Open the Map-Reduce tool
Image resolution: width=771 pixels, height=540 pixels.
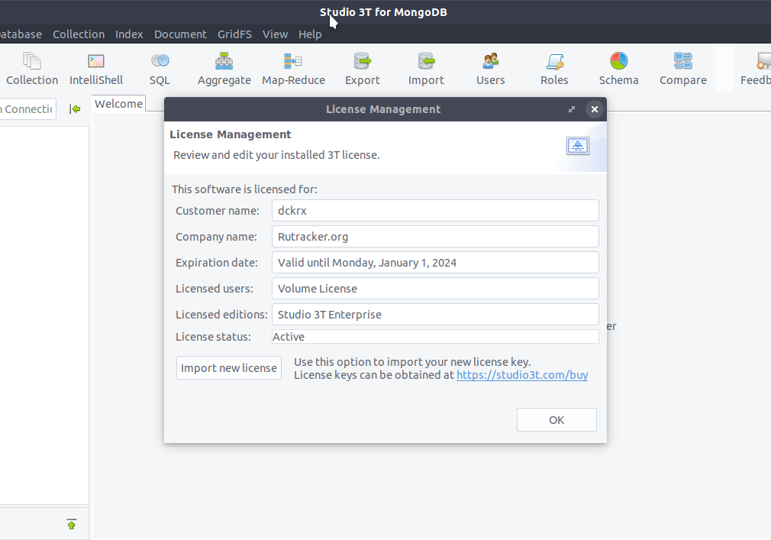[x=293, y=69]
